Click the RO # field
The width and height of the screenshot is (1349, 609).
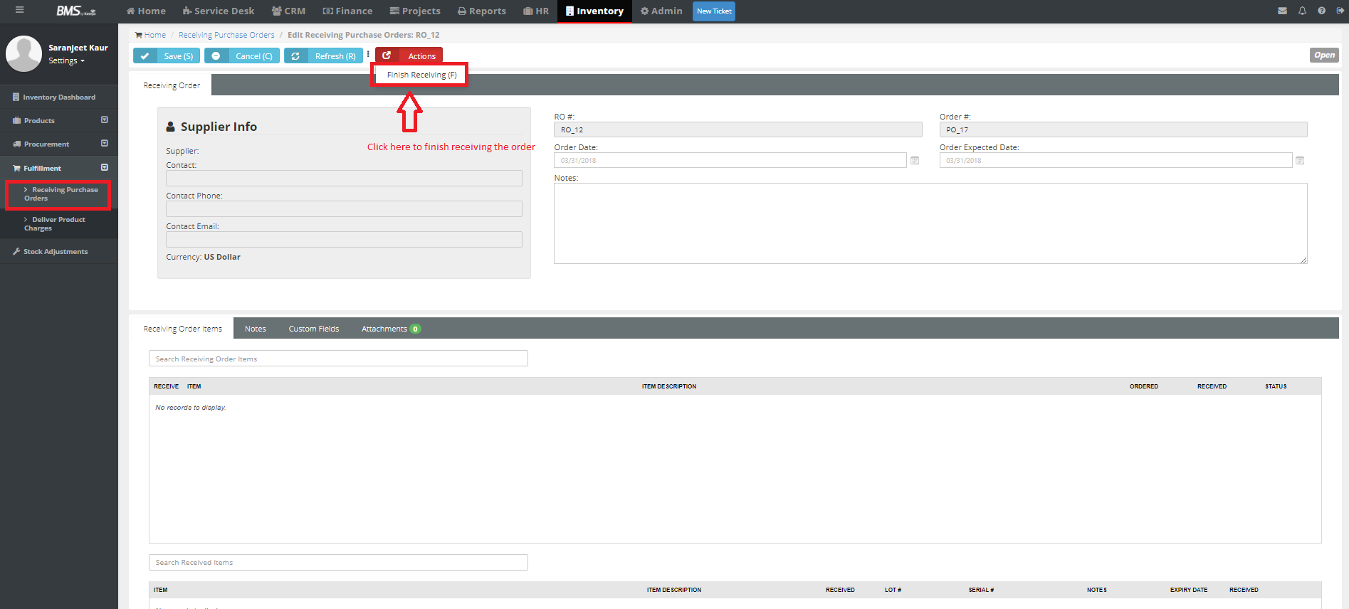click(738, 129)
